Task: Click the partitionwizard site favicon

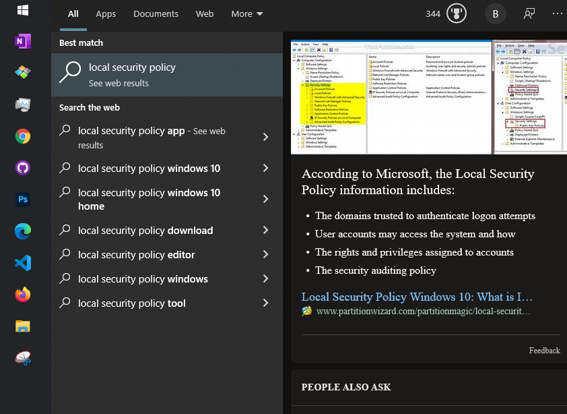Action: point(306,311)
